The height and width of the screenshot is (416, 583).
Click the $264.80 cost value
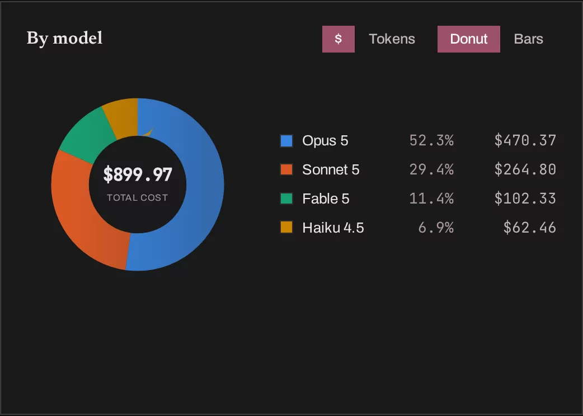525,169
